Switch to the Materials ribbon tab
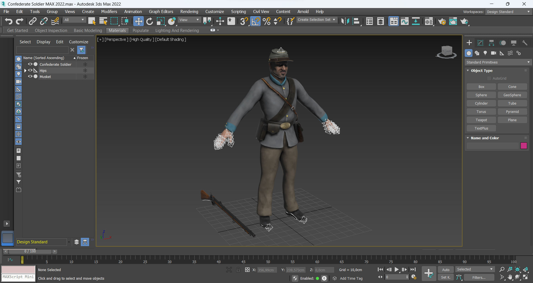The image size is (533, 283). tap(117, 31)
